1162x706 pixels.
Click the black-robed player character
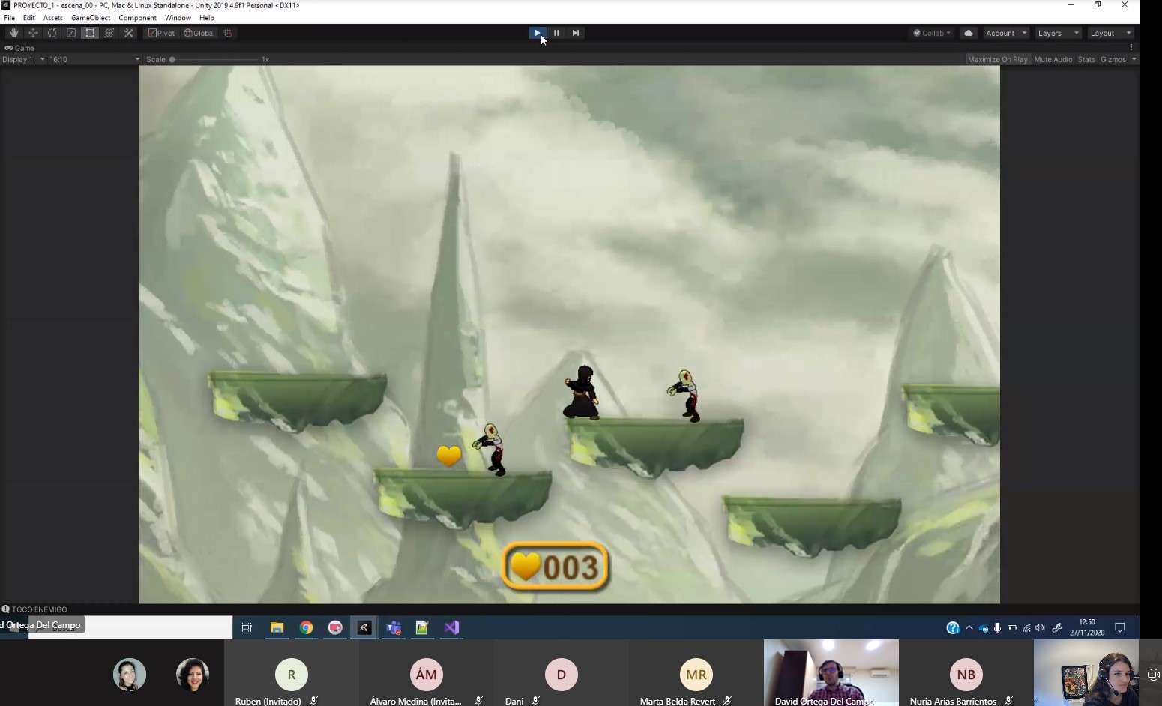[581, 393]
